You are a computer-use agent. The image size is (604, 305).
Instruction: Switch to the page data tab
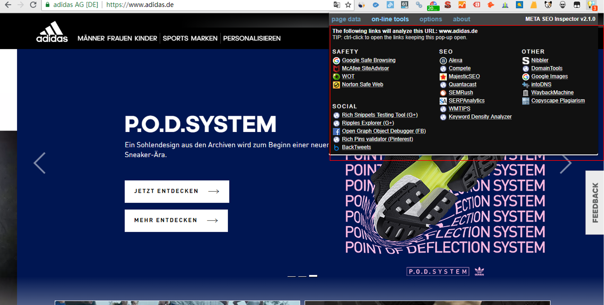tap(346, 19)
